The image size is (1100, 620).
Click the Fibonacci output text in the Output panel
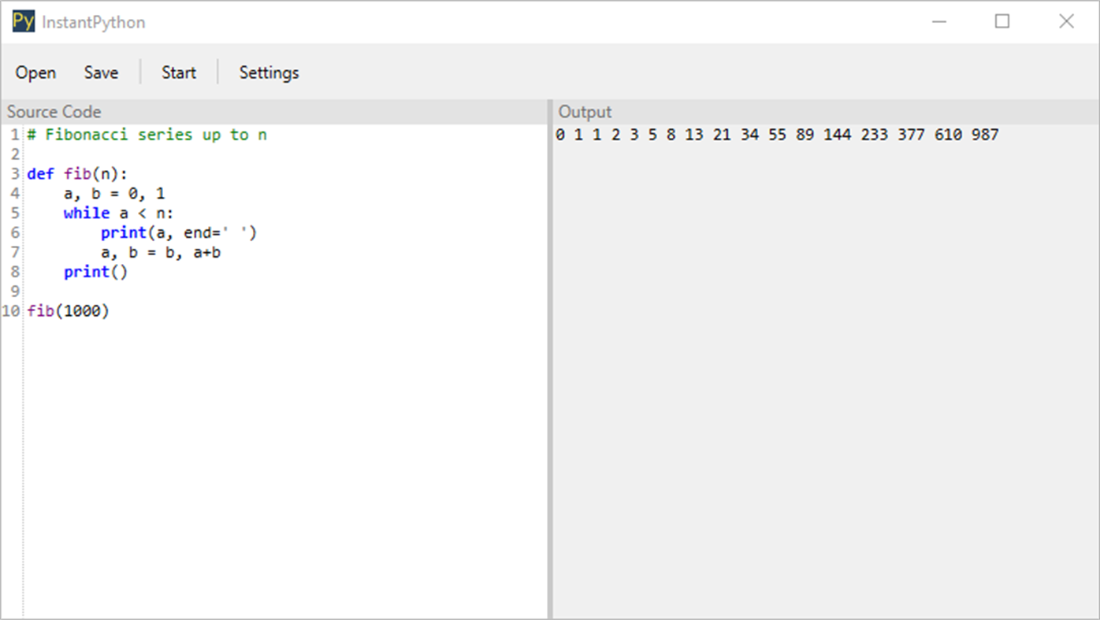tap(779, 135)
